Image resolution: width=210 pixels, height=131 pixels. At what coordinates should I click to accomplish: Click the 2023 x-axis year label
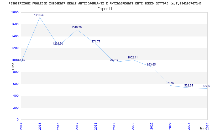tap(189, 126)
